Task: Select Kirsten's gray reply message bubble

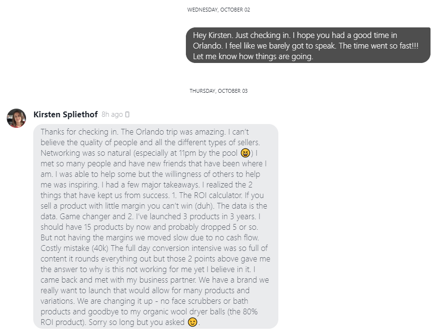Action: pyautogui.click(x=156, y=226)
